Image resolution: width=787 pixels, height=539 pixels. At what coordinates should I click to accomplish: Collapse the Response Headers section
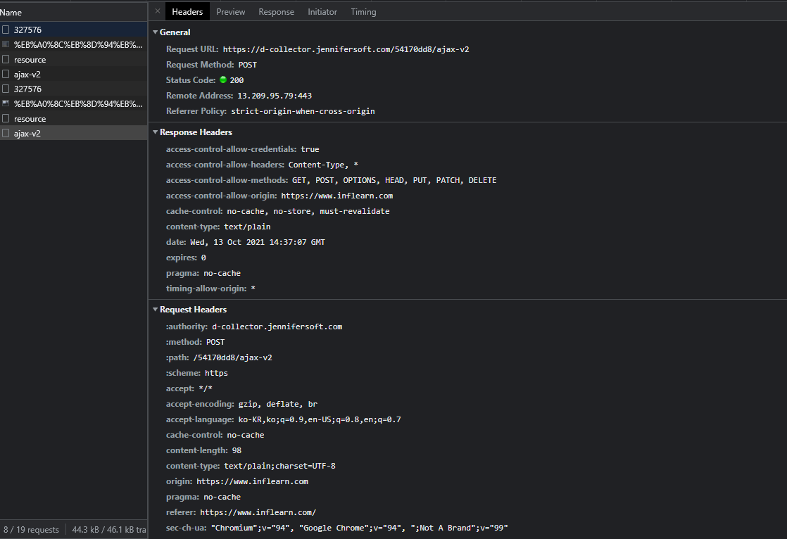pos(156,132)
